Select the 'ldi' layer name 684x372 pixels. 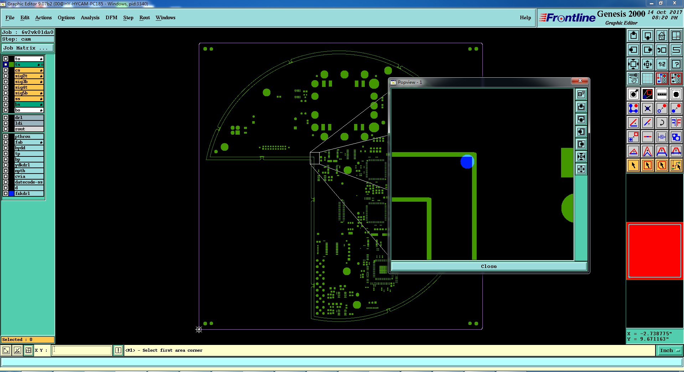tap(29, 123)
